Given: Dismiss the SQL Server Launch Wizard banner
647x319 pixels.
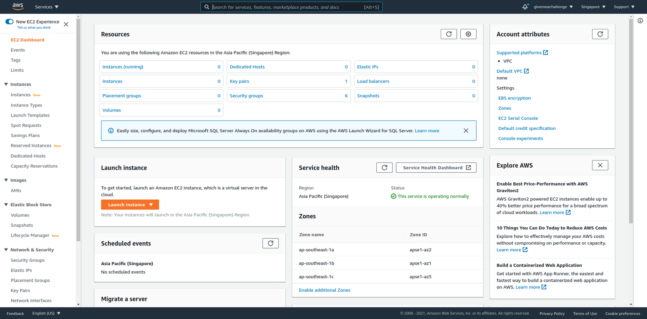Looking at the screenshot, I should (x=466, y=131).
